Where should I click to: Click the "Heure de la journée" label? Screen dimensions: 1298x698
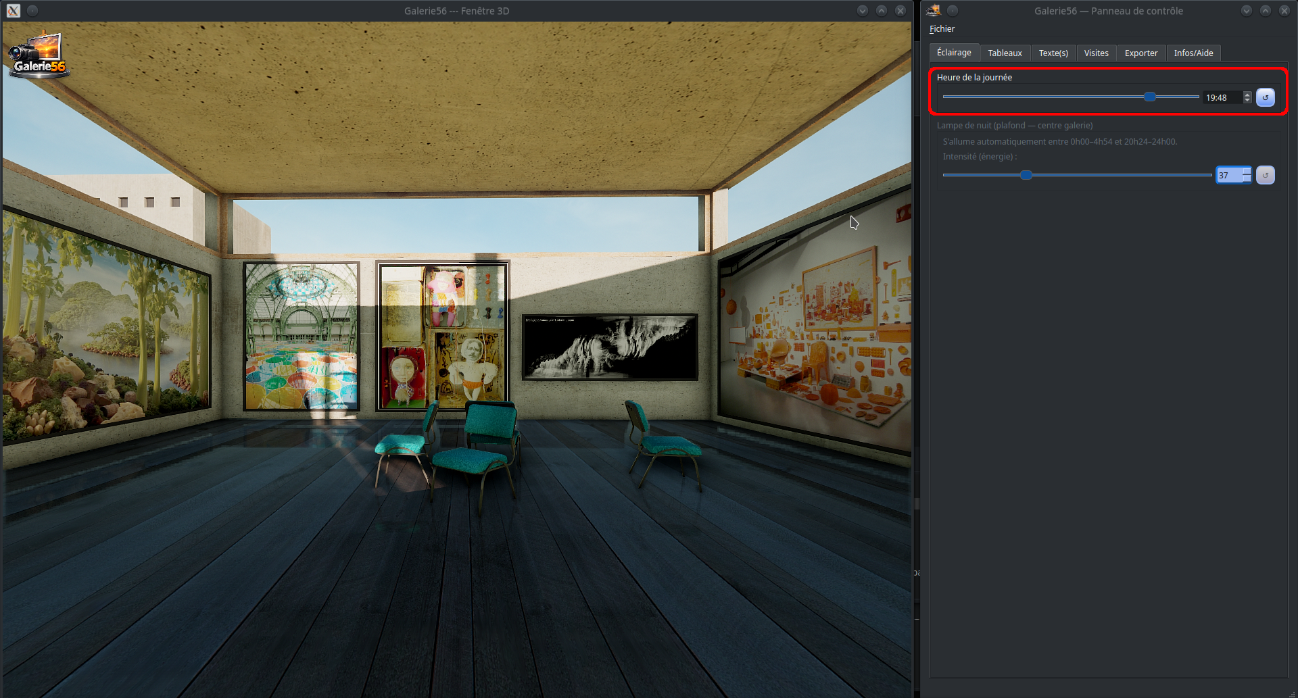(974, 78)
